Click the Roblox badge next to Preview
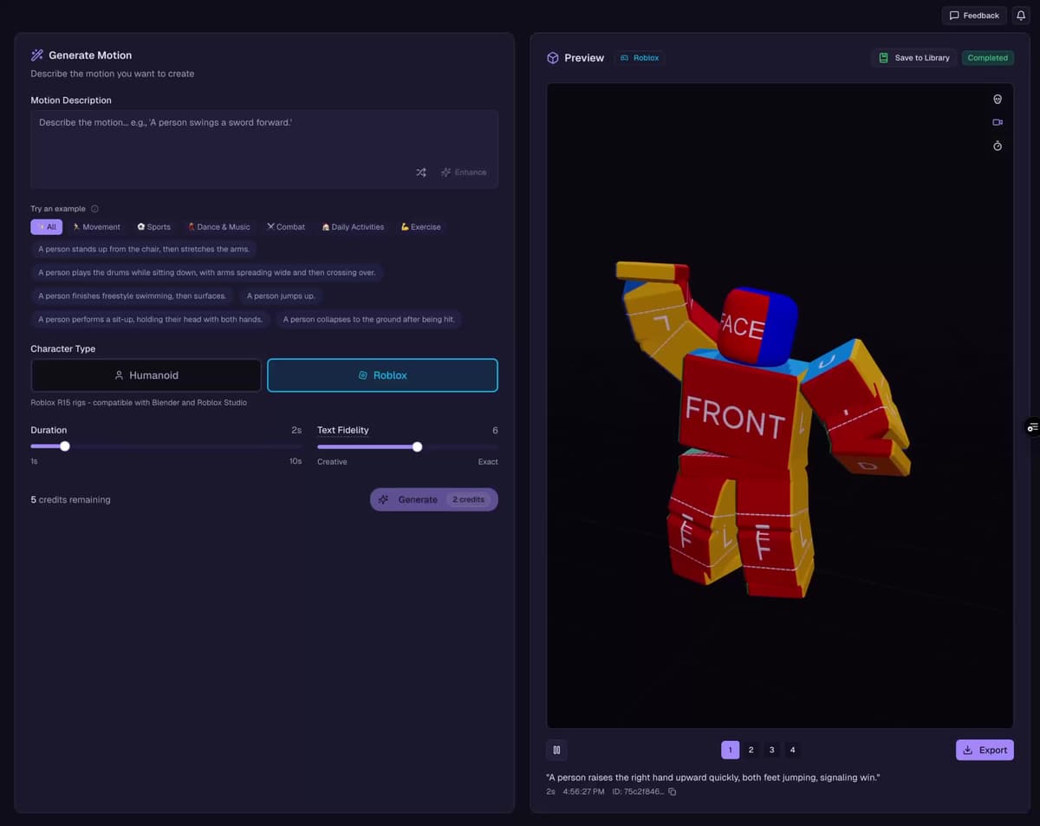Image resolution: width=1040 pixels, height=826 pixels. 640,58
